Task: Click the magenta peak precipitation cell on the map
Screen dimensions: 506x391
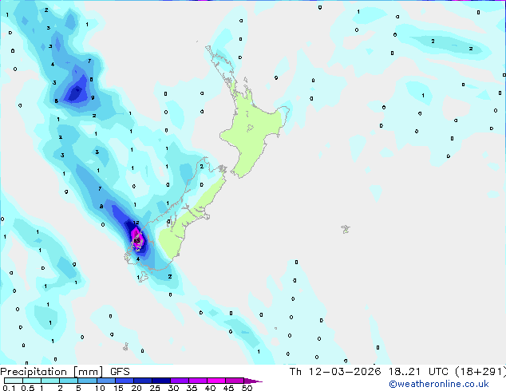Action: coord(137,240)
